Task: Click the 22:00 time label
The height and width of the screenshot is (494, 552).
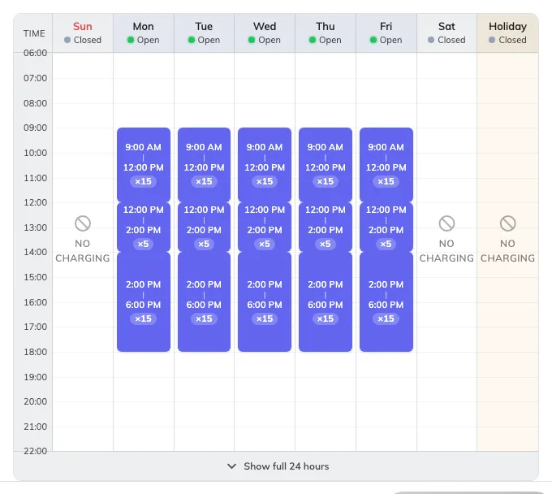Action: pos(35,451)
